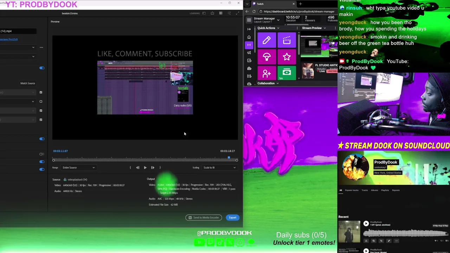This screenshot has height=253, width=450.
Task: Expand the format dropdown below the preset
Action: click(x=33, y=56)
